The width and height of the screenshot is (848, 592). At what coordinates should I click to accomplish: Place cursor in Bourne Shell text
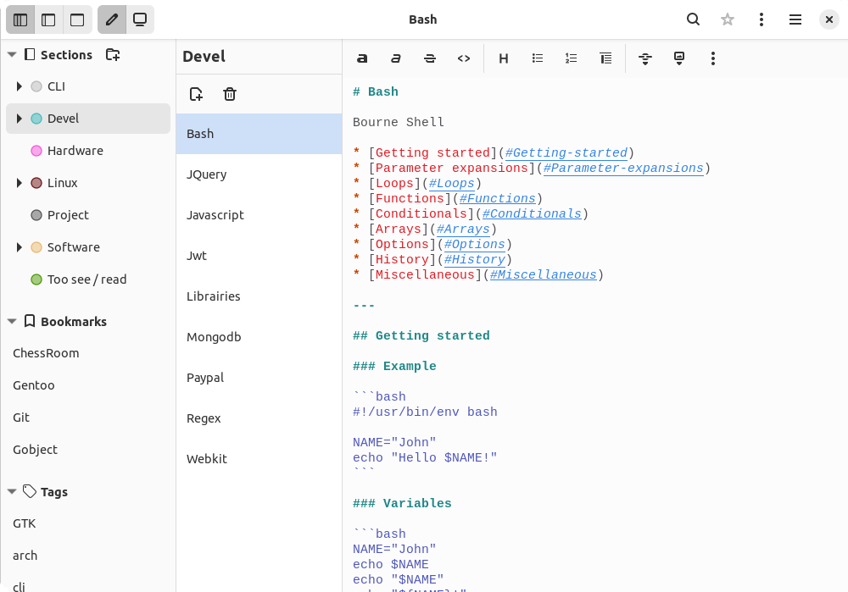pyautogui.click(x=398, y=122)
